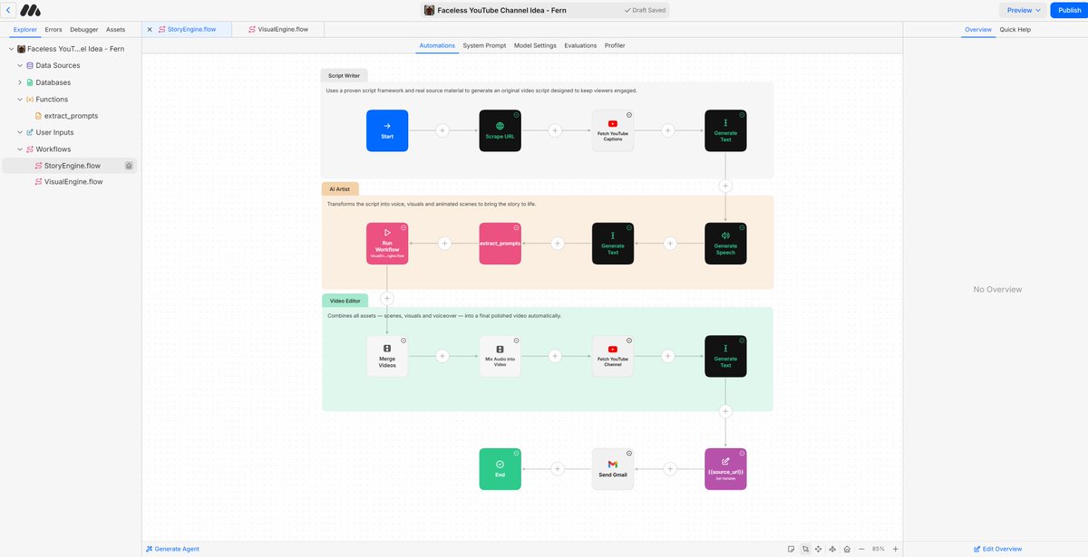This screenshot has width=1088, height=557.
Task: Add step between Send Gmail and End
Action: pos(557,469)
